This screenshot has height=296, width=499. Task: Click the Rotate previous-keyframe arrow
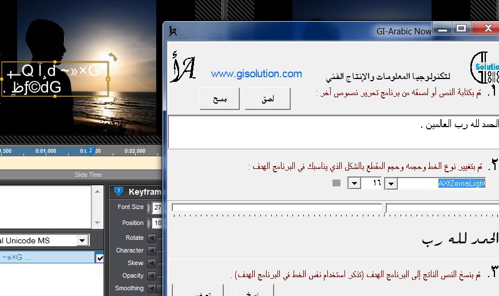pos(152,238)
